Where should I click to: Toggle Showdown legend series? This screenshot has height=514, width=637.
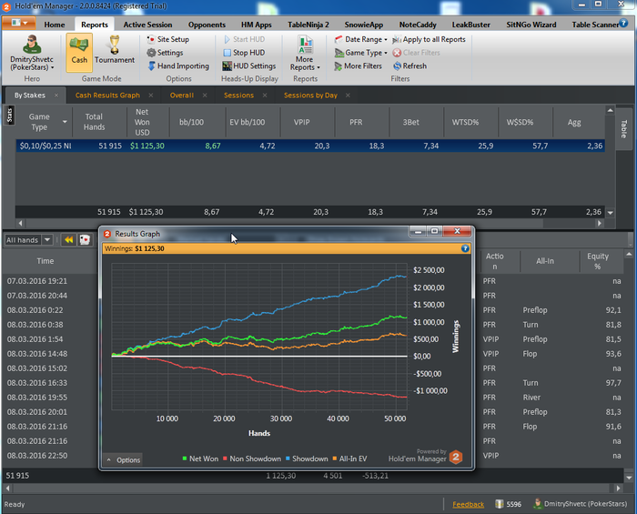pos(307,459)
